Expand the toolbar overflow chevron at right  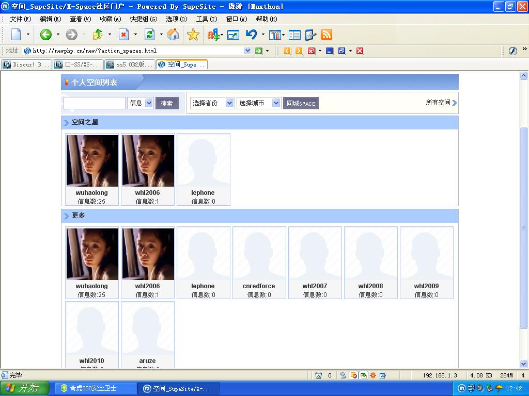[x=525, y=49]
